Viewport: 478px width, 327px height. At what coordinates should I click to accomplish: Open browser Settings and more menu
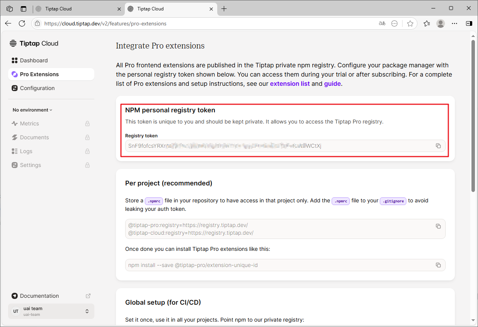pyautogui.click(x=455, y=23)
